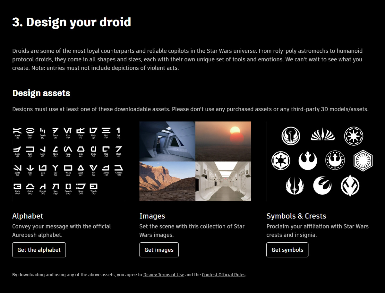
Task: Select the white spaceship corridor image
Action: (x=223, y=181)
